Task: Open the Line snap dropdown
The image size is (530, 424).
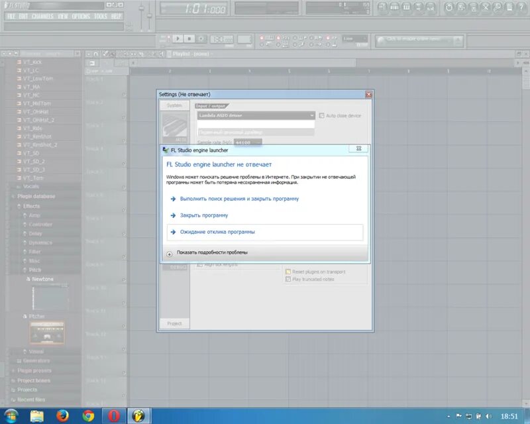Action: (x=354, y=38)
